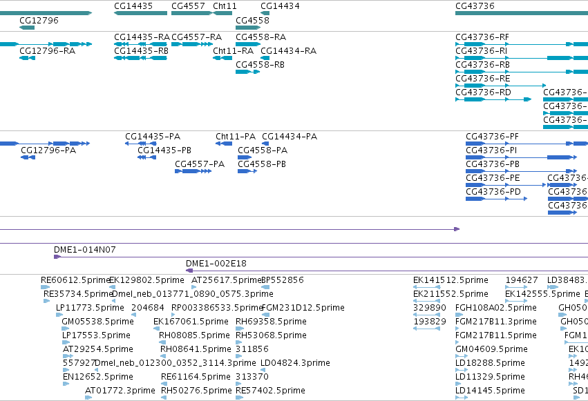Select protein CG4558-PB

click(x=262, y=164)
